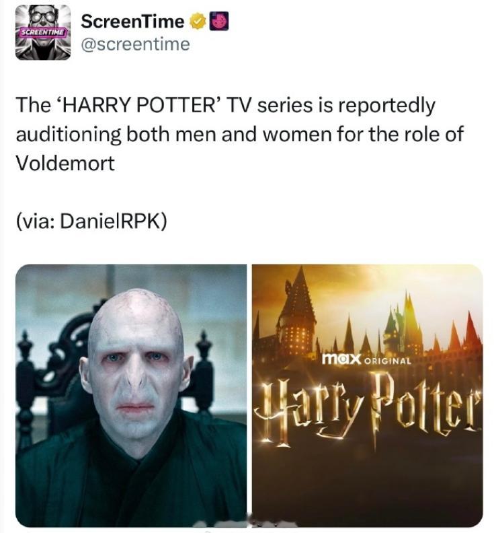The height and width of the screenshot is (533, 494).
Task: Open the ScreenTime display name
Action: (132, 22)
